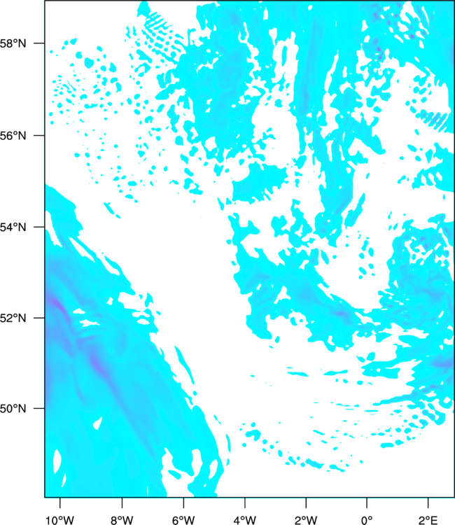455x525 pixels.
Task: Click the 4°W longitude label
Action: pos(245,520)
